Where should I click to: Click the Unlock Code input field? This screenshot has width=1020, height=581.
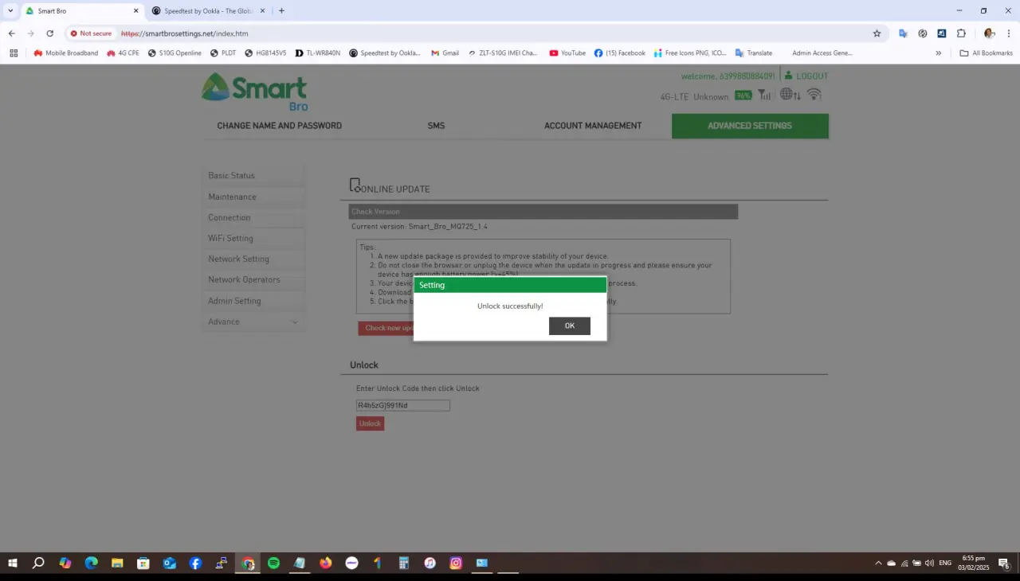pos(403,405)
